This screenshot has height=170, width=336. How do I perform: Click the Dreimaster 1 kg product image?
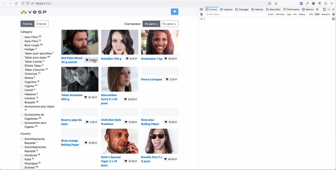[160, 42]
